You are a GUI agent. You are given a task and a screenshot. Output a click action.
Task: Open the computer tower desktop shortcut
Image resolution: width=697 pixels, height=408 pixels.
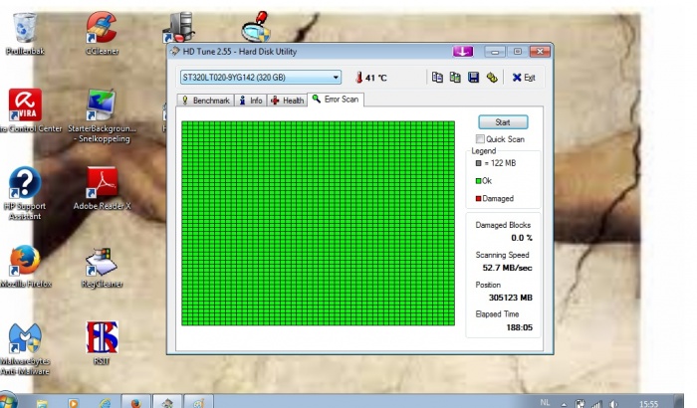179,27
